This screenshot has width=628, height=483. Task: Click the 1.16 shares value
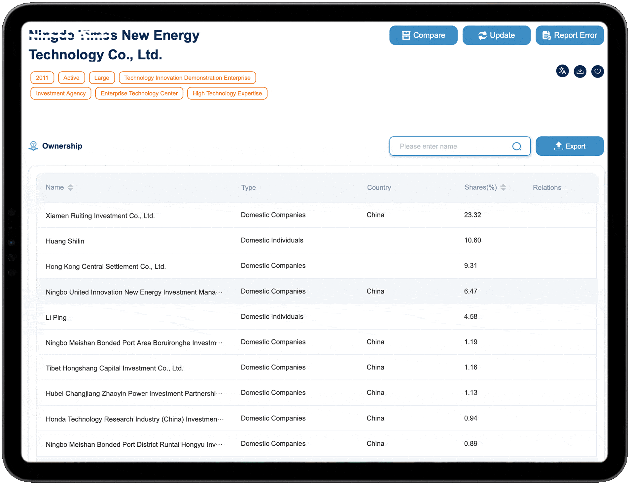click(471, 367)
